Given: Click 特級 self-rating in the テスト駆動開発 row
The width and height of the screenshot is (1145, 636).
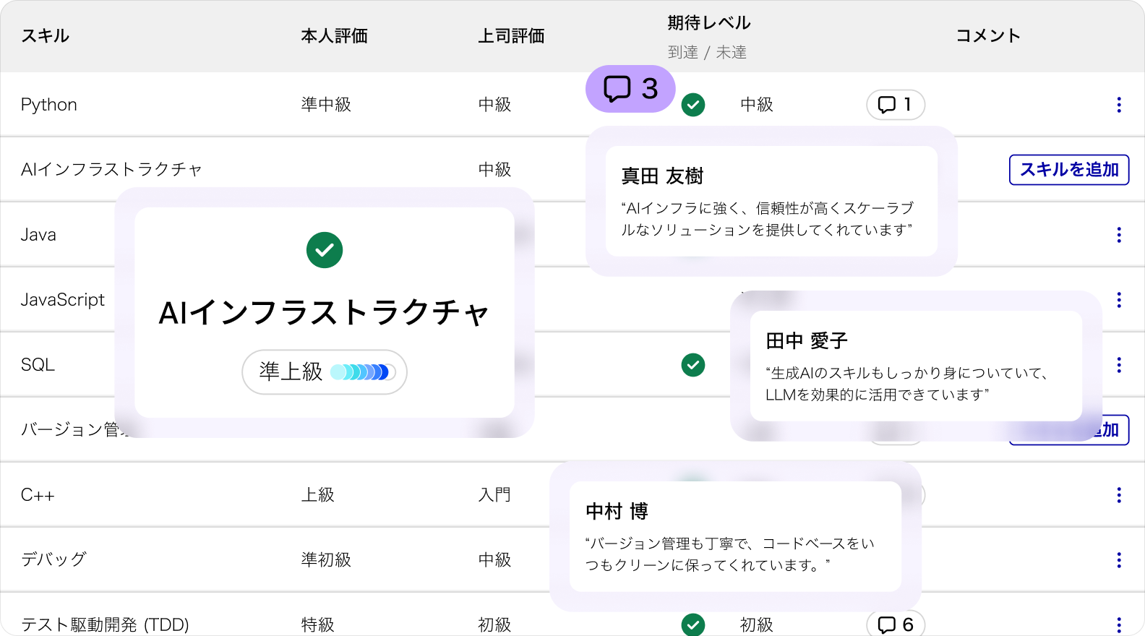Looking at the screenshot, I should click(x=318, y=625).
